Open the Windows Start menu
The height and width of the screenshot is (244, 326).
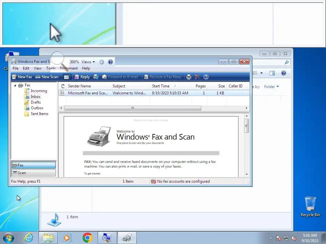click(9, 238)
